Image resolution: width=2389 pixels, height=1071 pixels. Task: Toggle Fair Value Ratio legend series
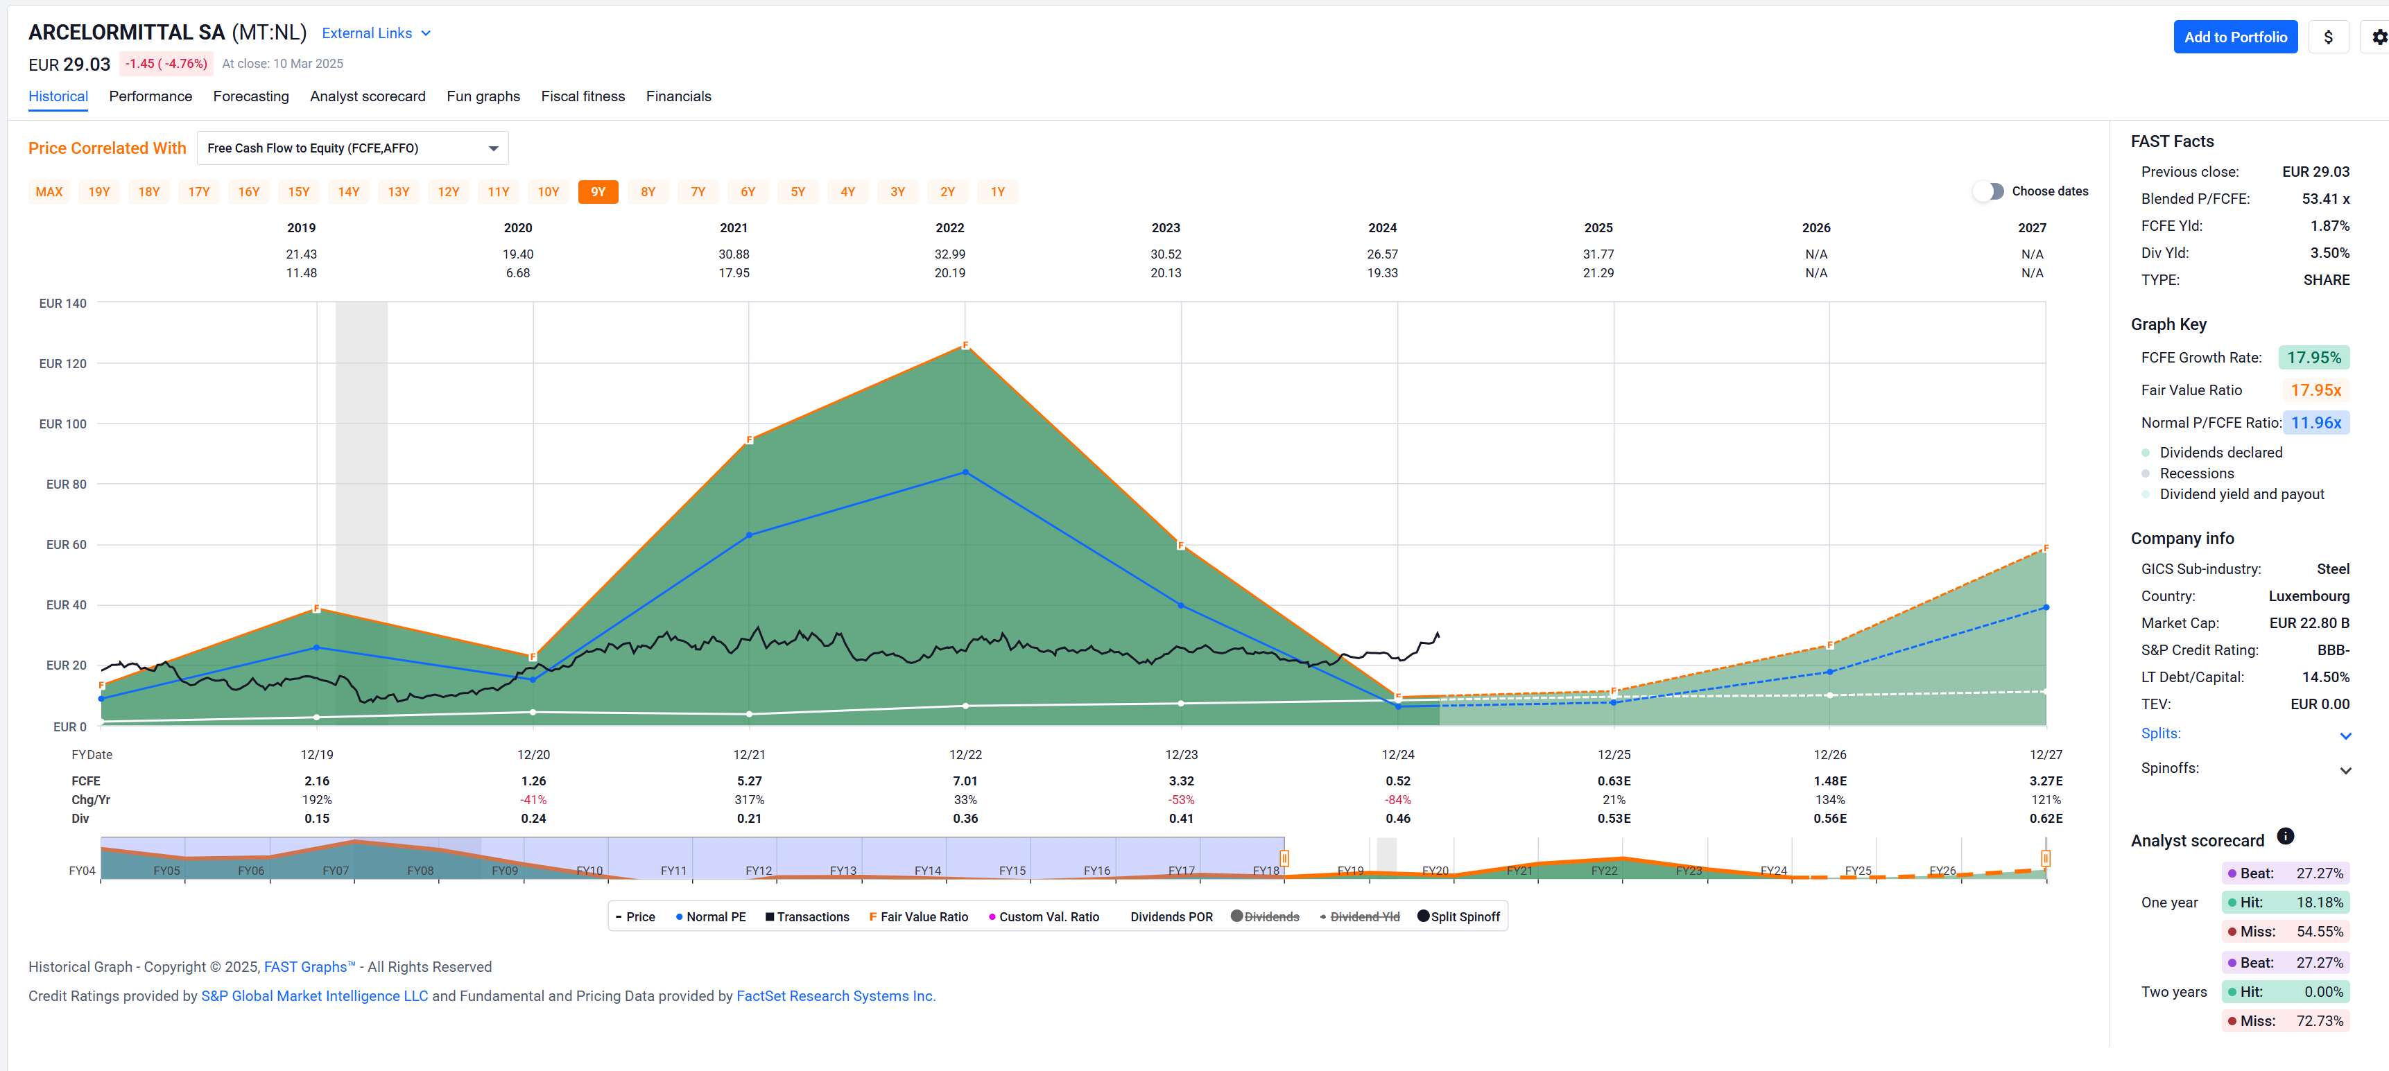click(918, 917)
